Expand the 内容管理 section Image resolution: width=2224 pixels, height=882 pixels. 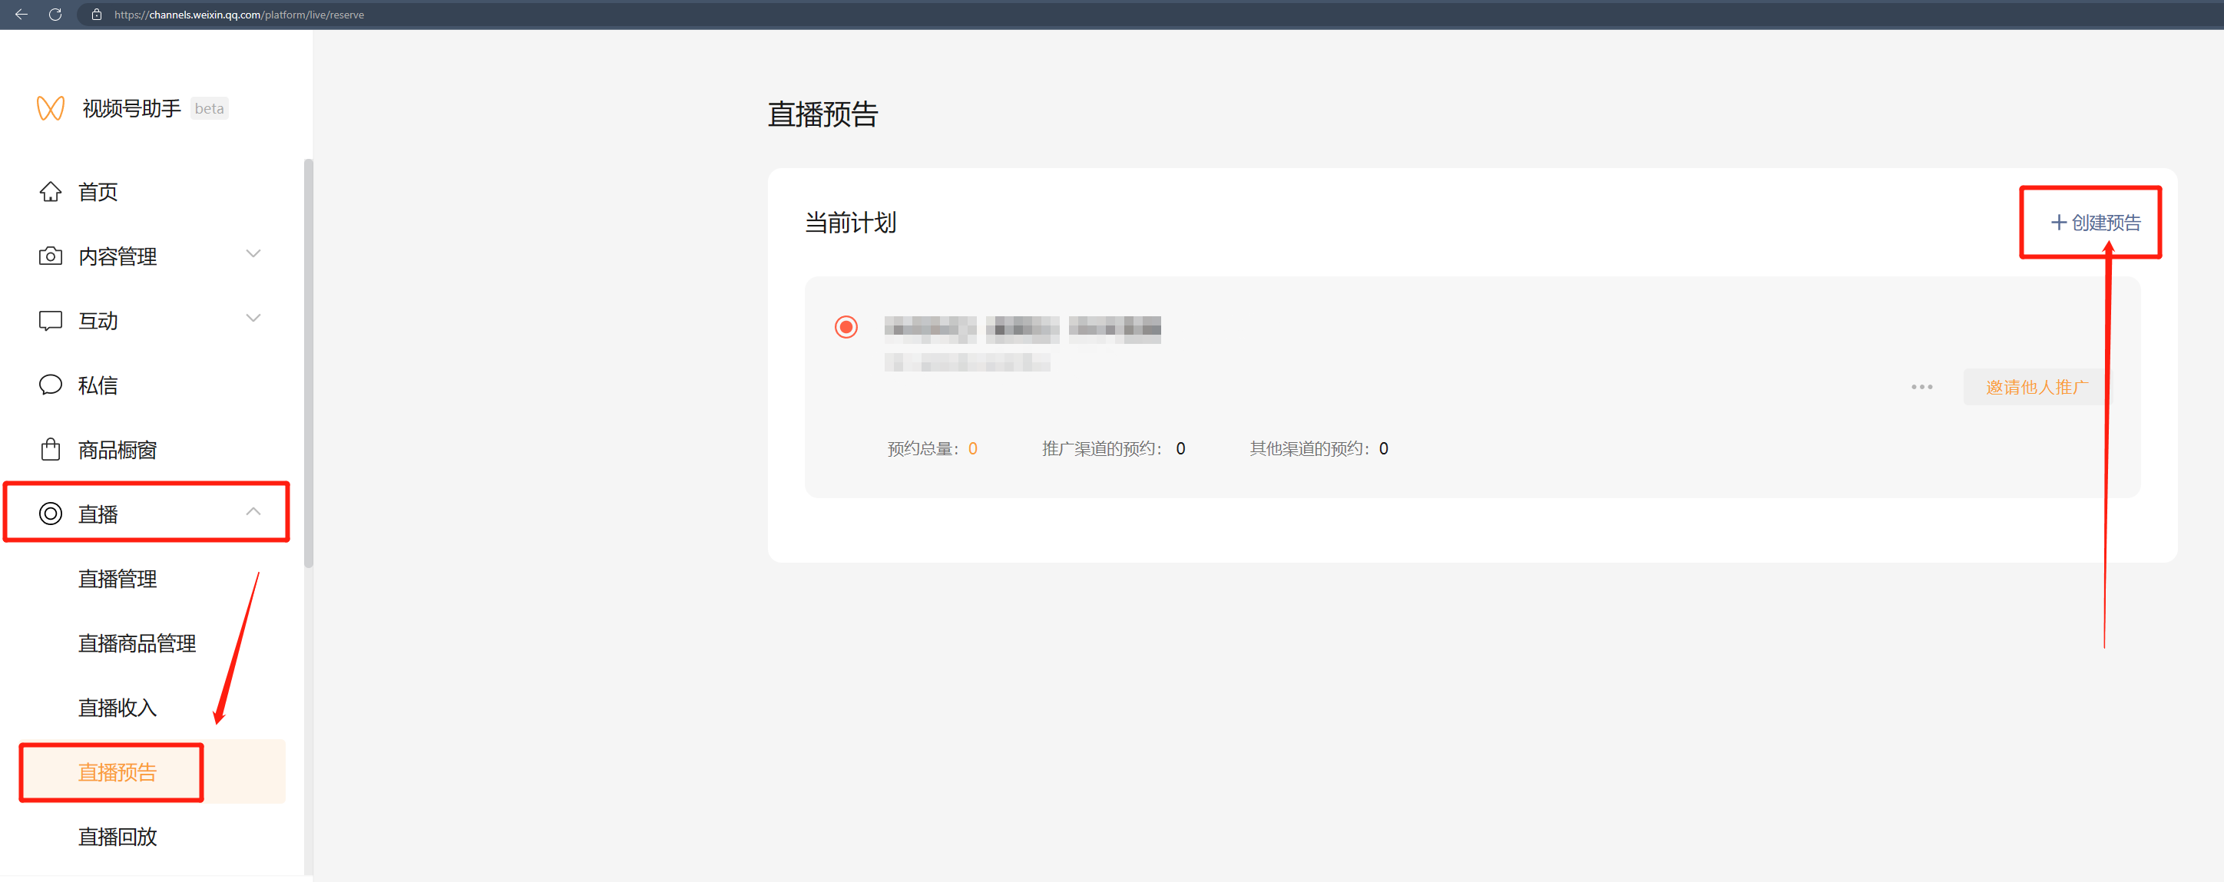(x=253, y=253)
